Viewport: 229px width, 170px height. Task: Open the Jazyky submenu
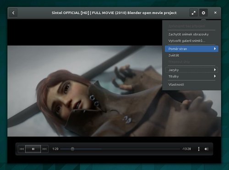pyautogui.click(x=191, y=70)
